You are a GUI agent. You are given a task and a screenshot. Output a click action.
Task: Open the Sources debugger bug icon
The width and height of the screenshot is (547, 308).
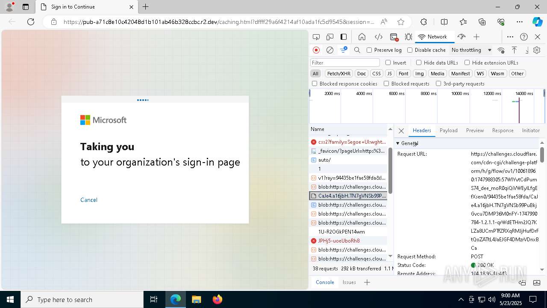409,37
